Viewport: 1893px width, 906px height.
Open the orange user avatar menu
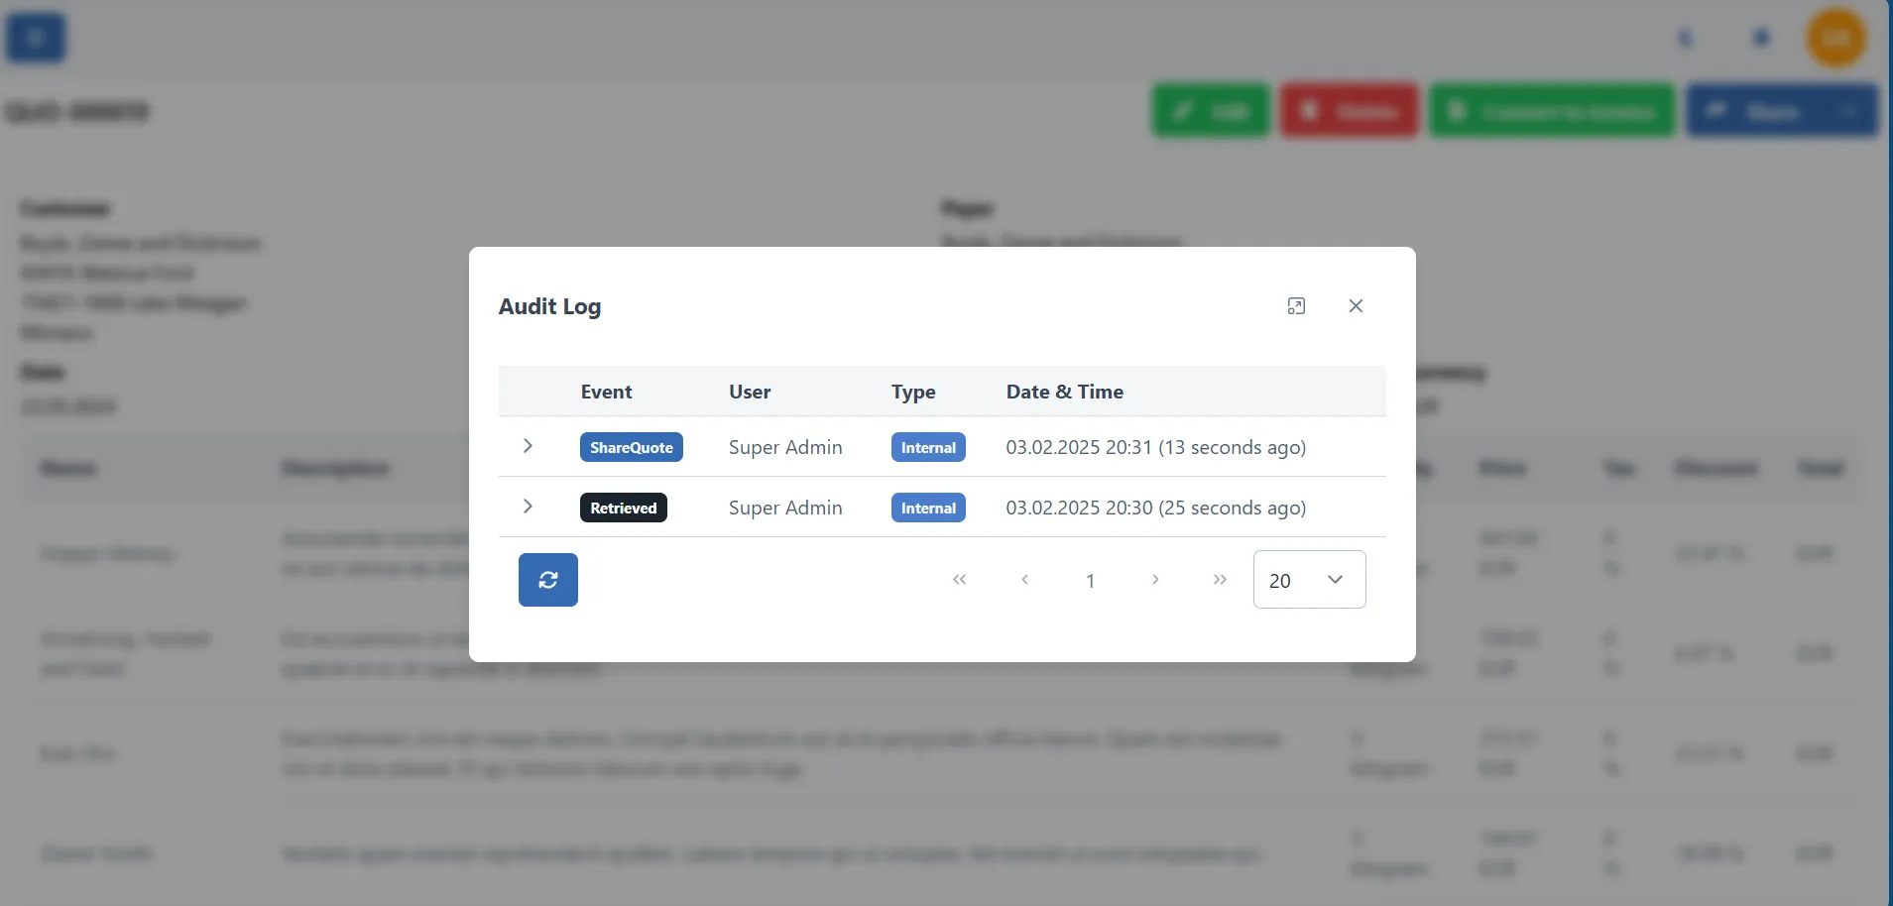point(1836,37)
